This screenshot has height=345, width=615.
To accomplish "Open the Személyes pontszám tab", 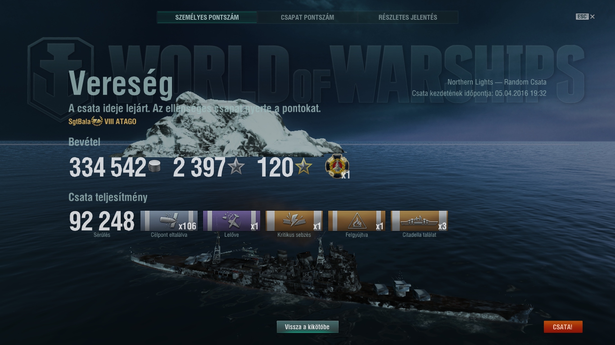I will tap(207, 18).
